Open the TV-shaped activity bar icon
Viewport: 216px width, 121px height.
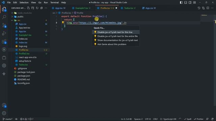[4, 57]
